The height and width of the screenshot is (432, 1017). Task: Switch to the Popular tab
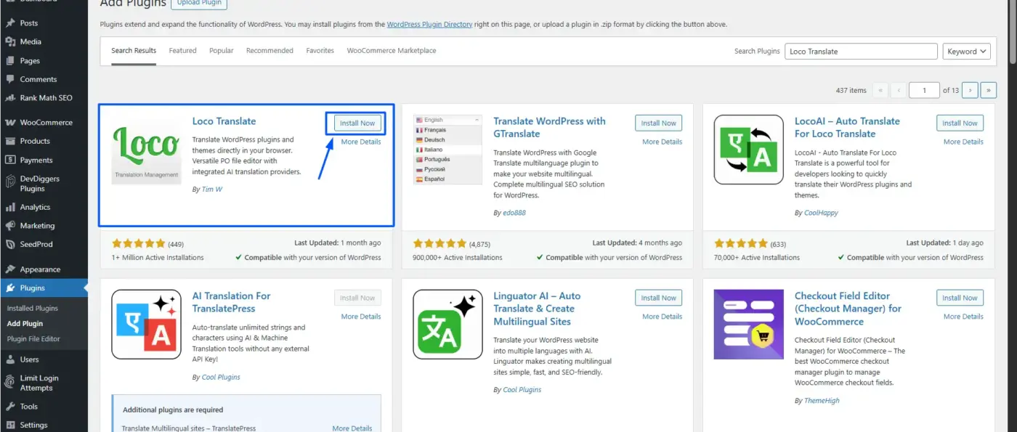[x=222, y=51]
